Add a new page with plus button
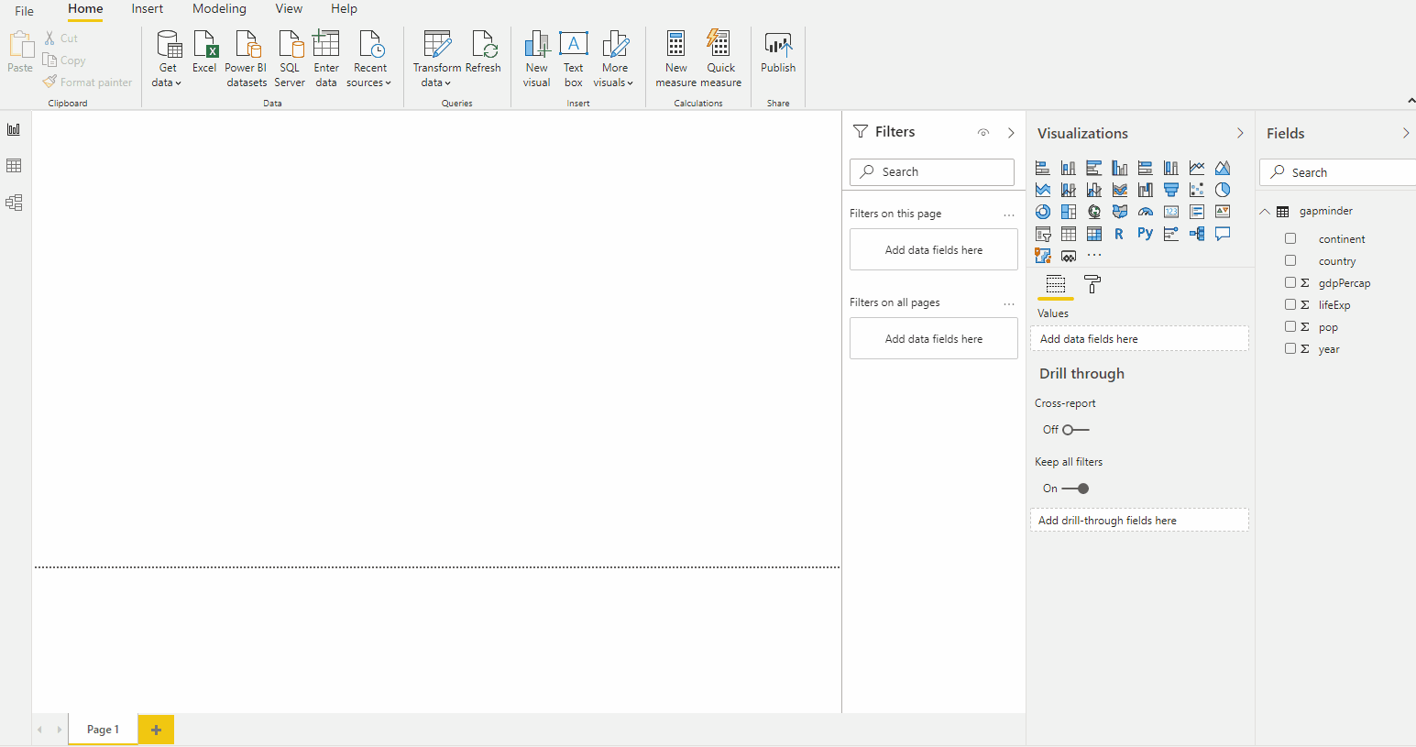Image resolution: width=1416 pixels, height=747 pixels. pyautogui.click(x=156, y=730)
